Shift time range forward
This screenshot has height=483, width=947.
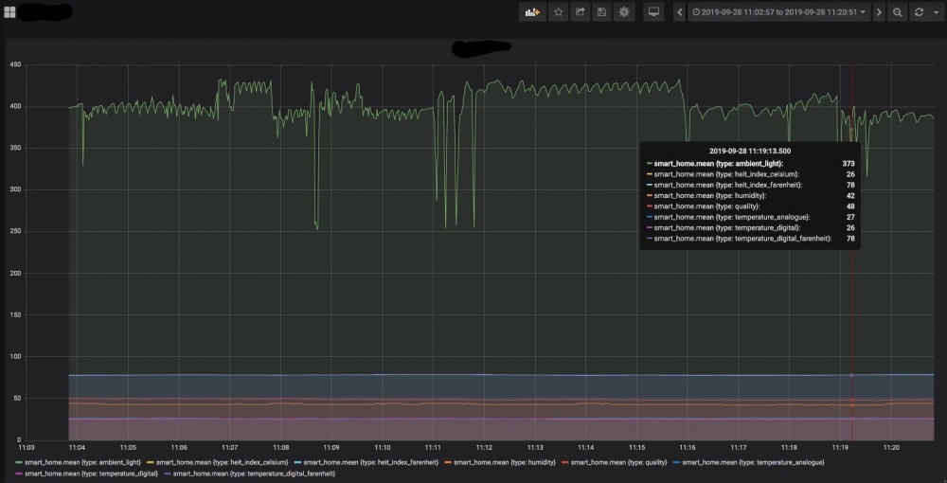pyautogui.click(x=879, y=12)
